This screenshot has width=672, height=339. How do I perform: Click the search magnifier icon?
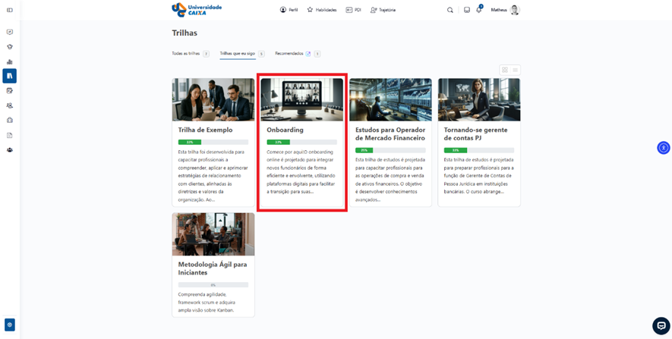click(x=450, y=10)
